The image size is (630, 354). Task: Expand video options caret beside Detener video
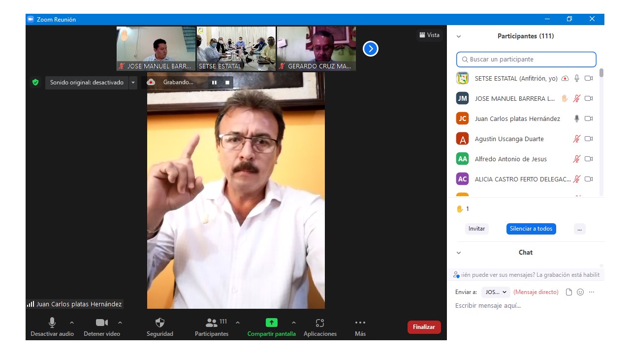point(120,323)
